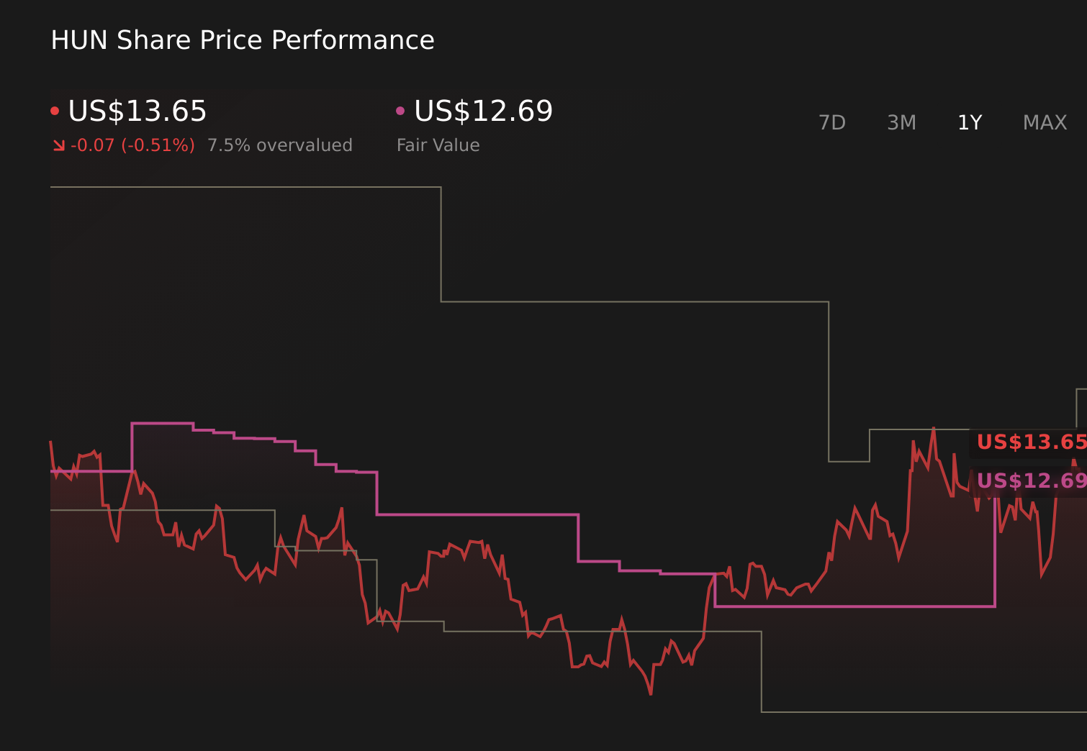Screen dimensions: 1087x751
Task: Expand the MAX historical range
Action: pos(1045,122)
